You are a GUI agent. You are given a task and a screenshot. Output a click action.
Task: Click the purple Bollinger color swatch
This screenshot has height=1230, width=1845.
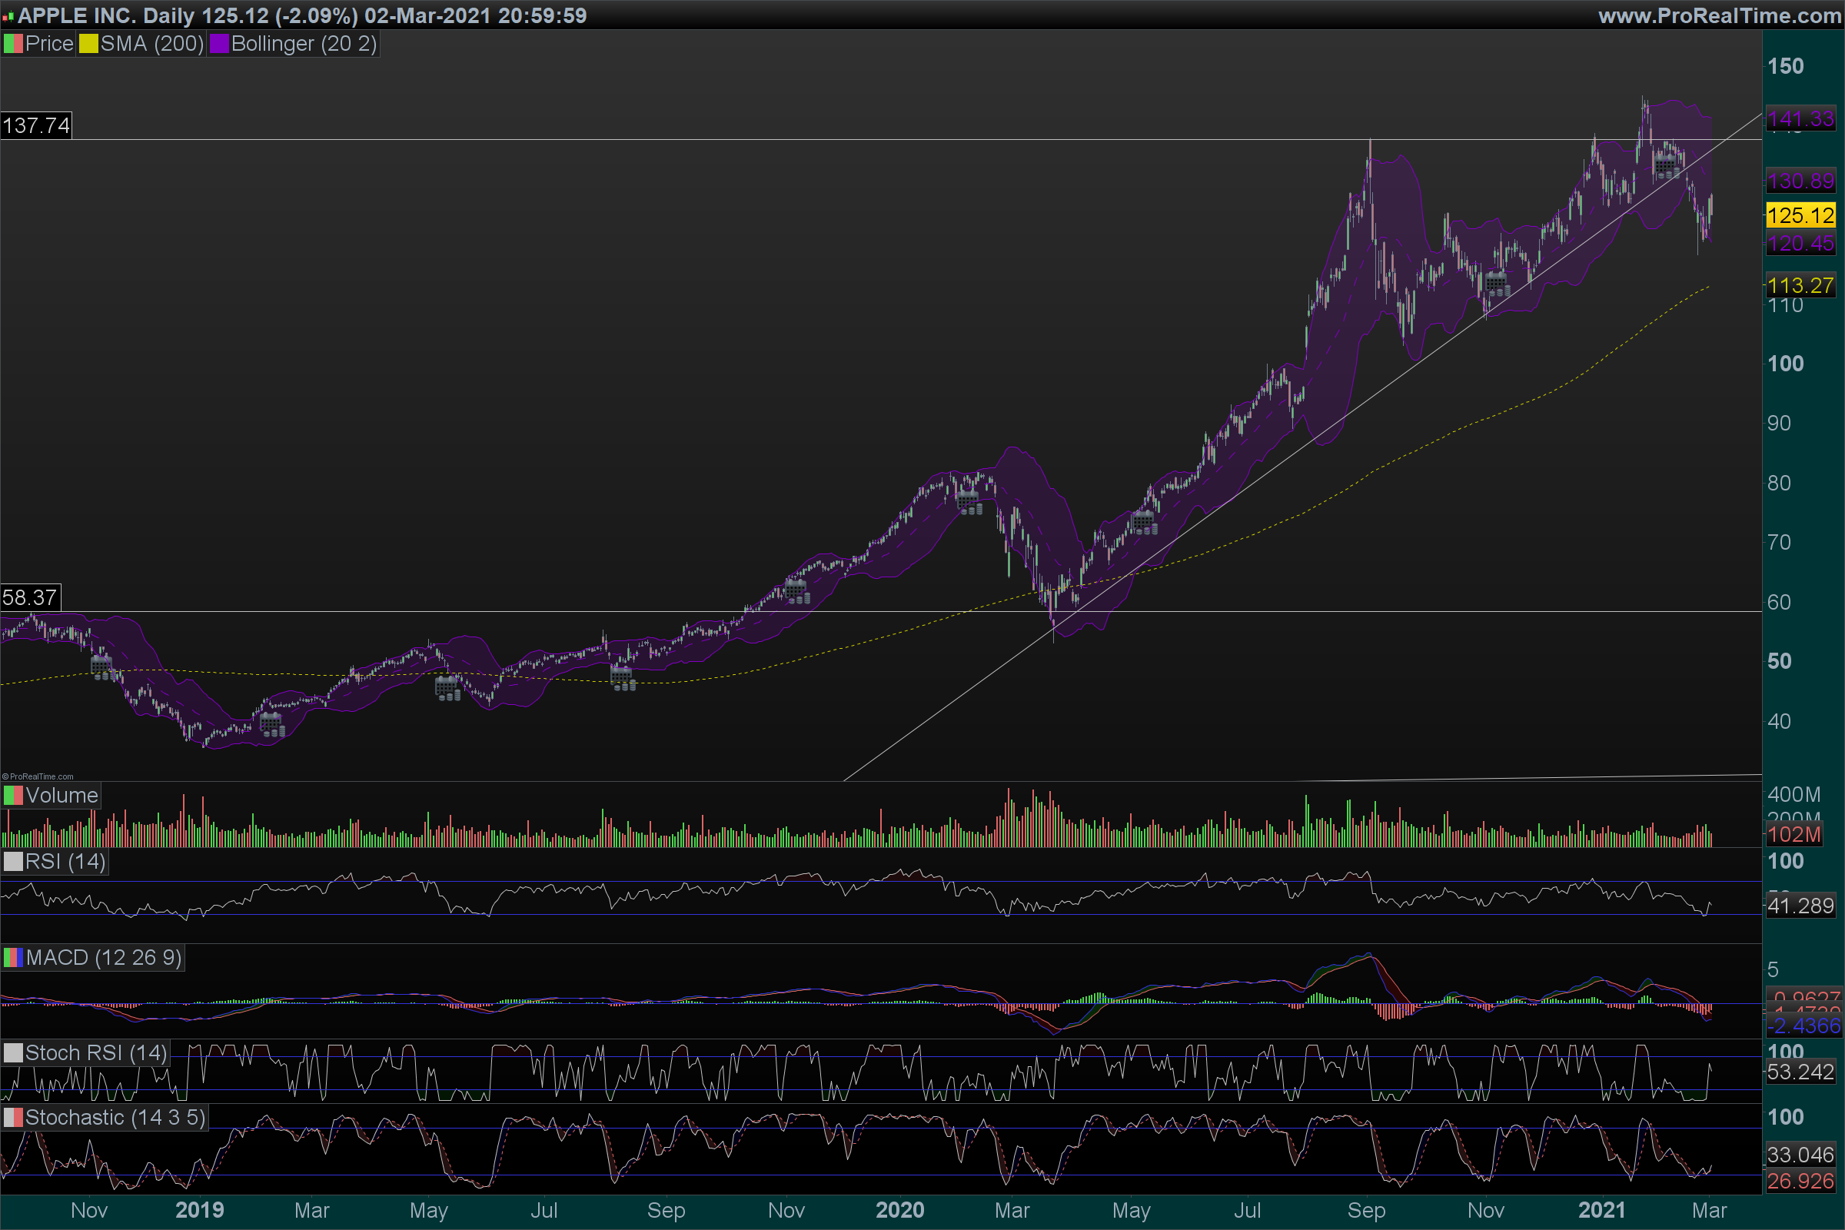pyautogui.click(x=219, y=44)
